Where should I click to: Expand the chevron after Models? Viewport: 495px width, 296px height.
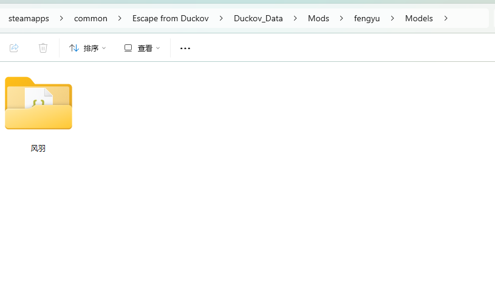(446, 18)
